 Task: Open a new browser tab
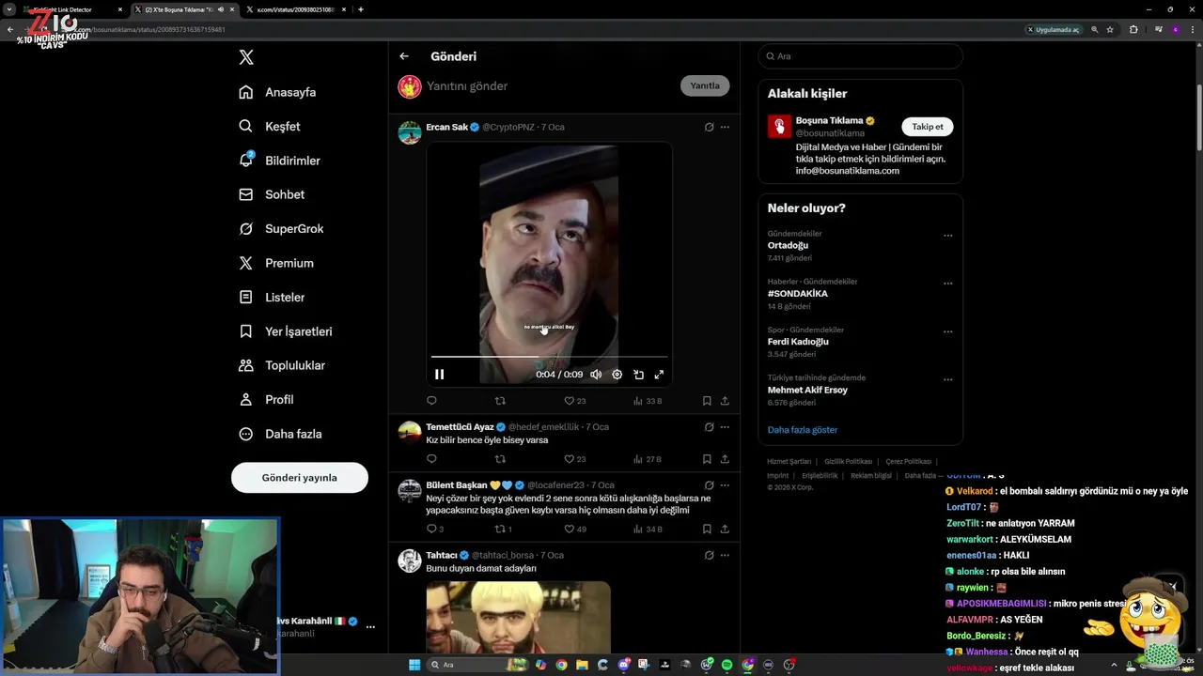click(361, 9)
